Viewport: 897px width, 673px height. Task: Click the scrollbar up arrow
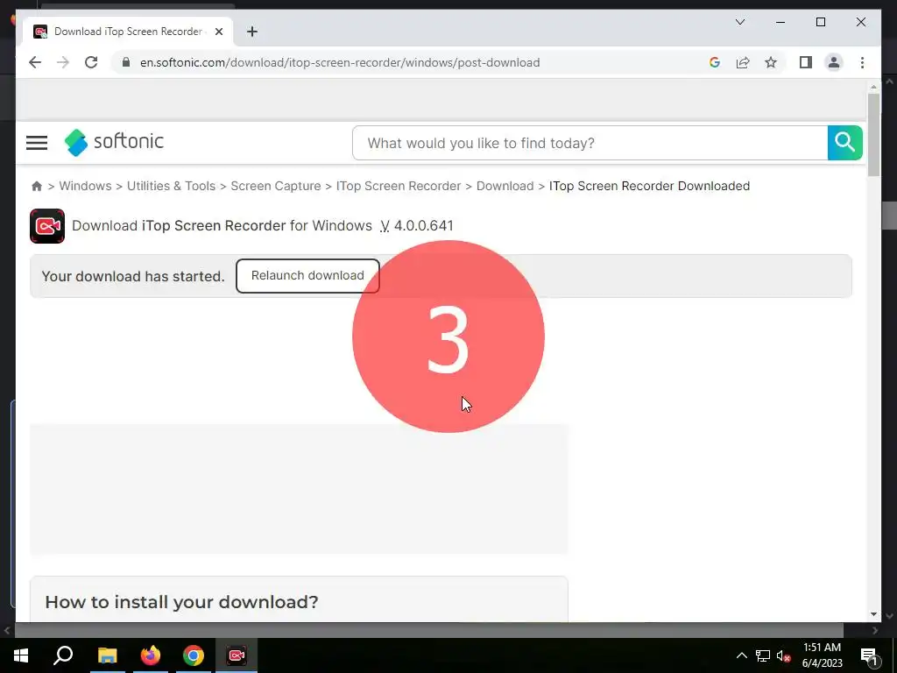click(873, 87)
